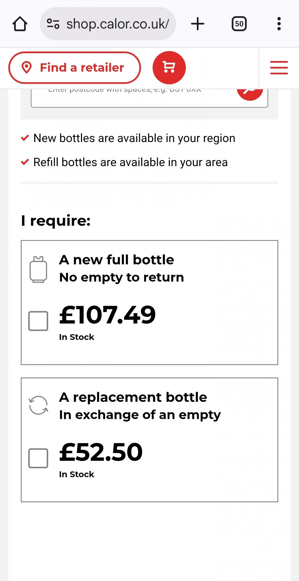The image size is (299, 581).
Task: Open the browser three-dot menu
Action: point(279,24)
